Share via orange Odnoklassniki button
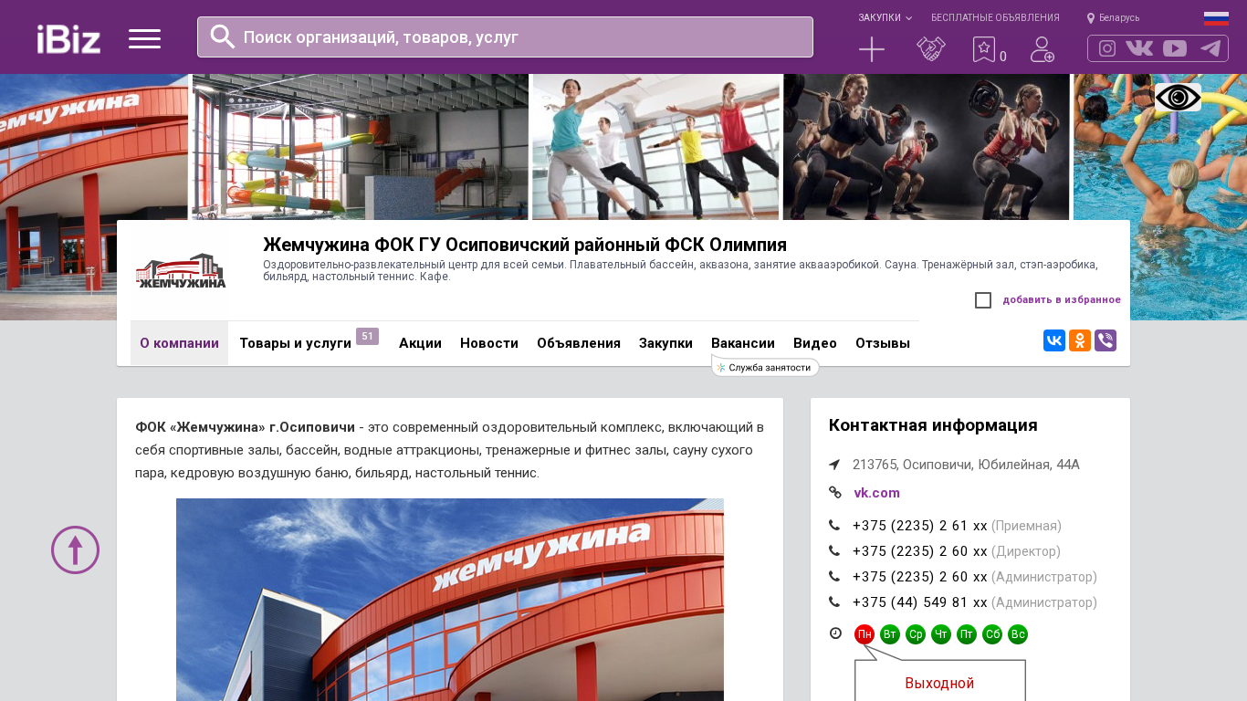This screenshot has height=701, width=1247. coord(1080,340)
